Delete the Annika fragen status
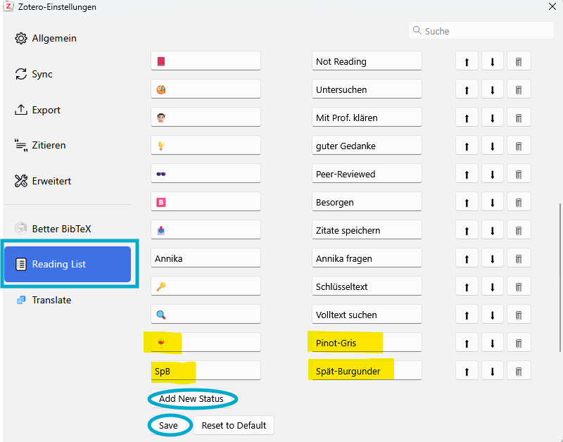The width and height of the screenshot is (563, 442). [x=519, y=258]
